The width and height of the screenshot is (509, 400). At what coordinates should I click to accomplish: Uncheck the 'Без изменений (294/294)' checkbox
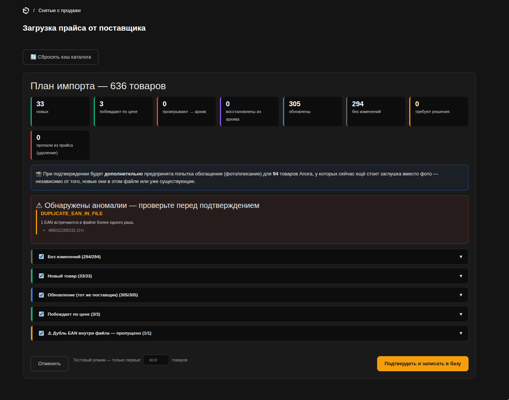(x=42, y=257)
